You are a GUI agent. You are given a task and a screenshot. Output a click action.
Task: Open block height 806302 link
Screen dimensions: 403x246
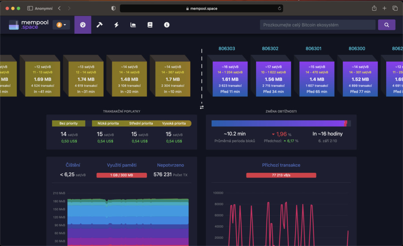click(270, 48)
